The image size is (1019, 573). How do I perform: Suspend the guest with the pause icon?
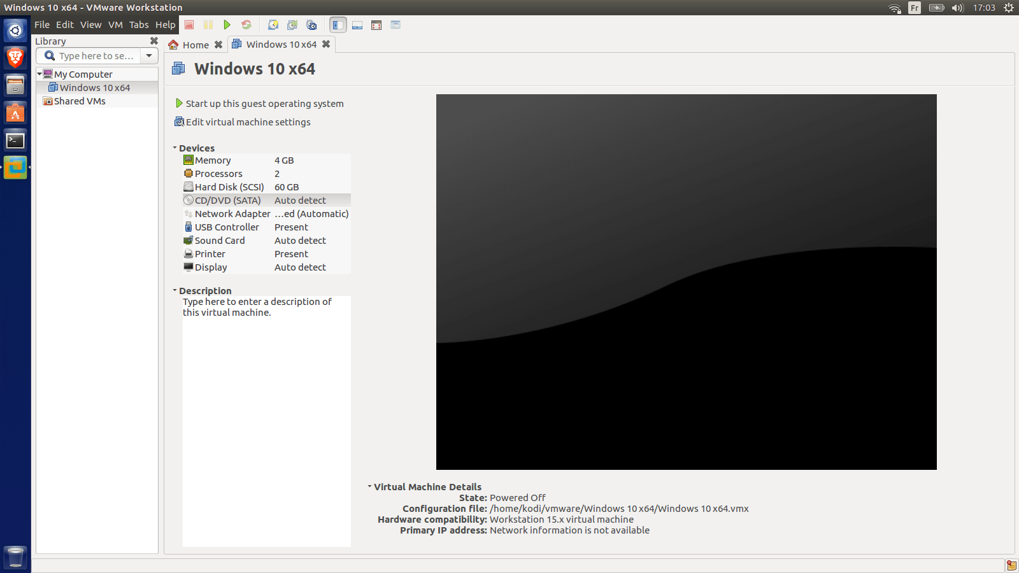pos(208,25)
